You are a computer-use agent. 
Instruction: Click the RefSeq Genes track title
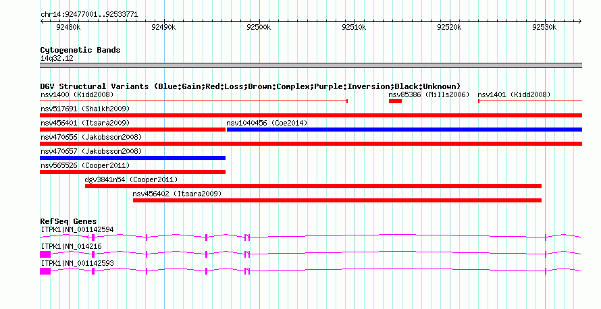[68, 221]
